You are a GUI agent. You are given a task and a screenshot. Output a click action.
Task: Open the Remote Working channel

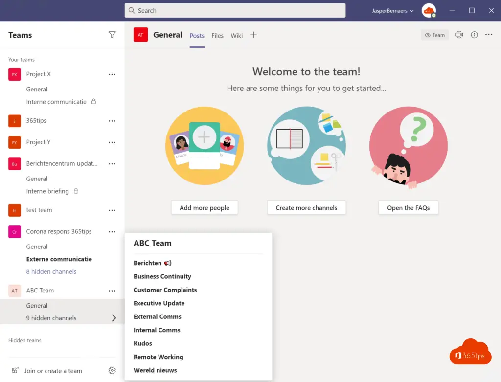pos(159,357)
